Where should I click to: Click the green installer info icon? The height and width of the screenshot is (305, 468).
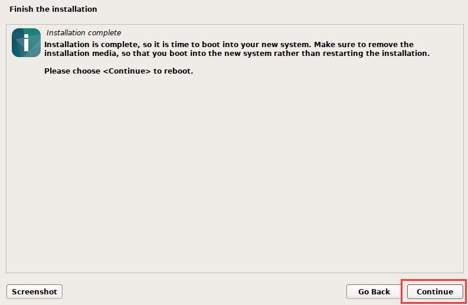tap(26, 43)
